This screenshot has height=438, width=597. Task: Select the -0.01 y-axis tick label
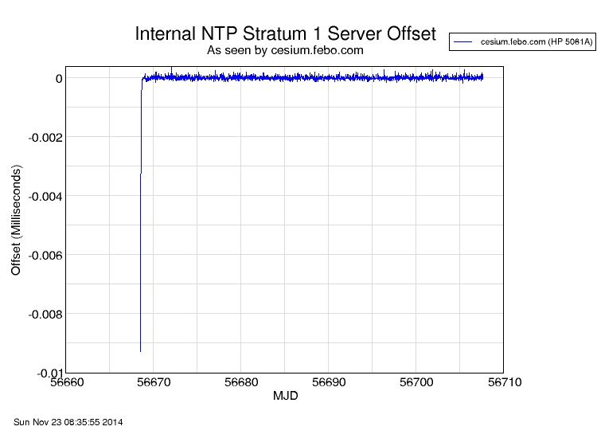tap(49, 373)
